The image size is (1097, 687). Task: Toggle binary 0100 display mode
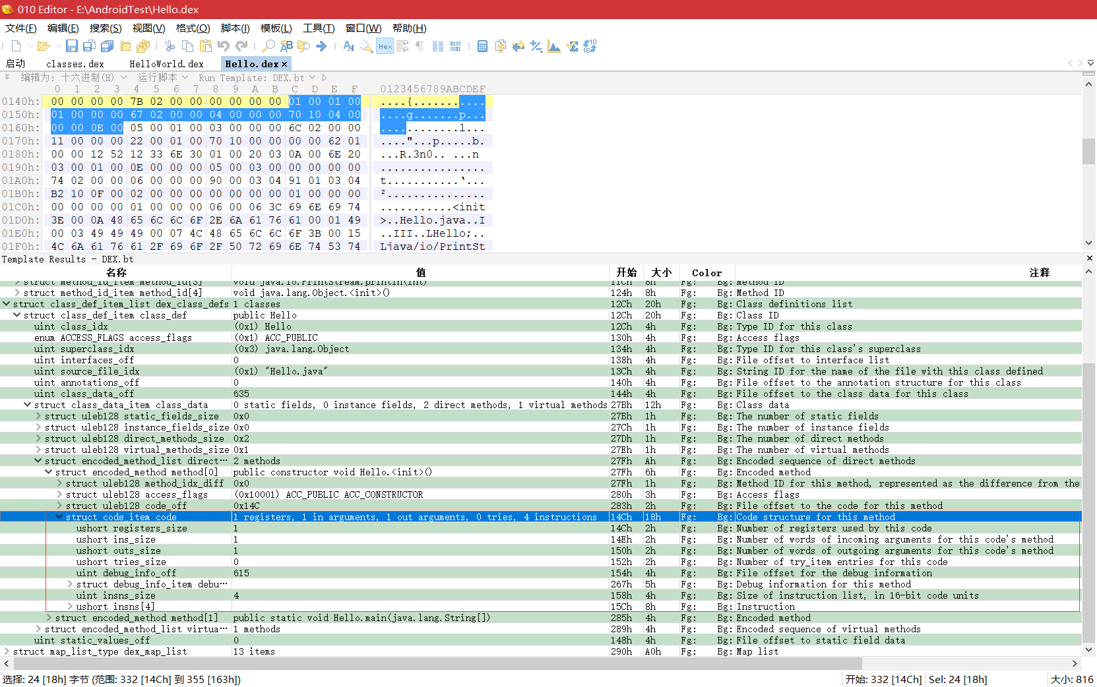tap(455, 45)
